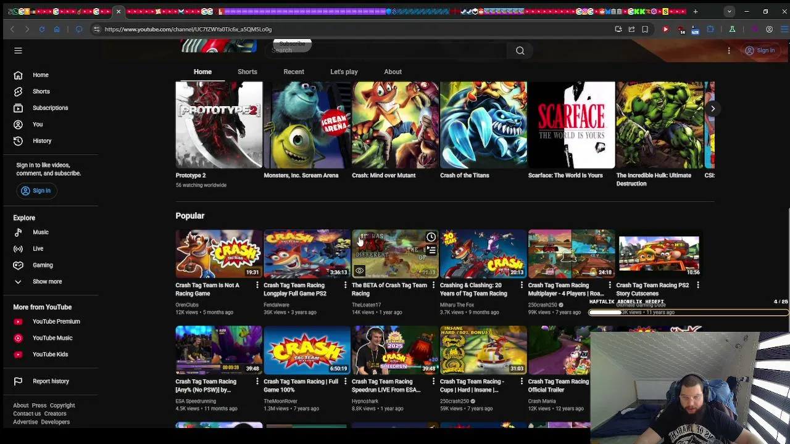Open action menu for Full Game 100% video
Image resolution: width=790 pixels, height=444 pixels.
click(346, 381)
